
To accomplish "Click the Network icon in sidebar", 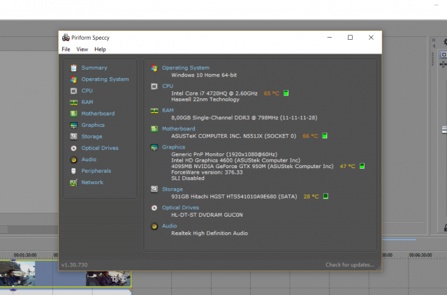I will (x=73, y=183).
